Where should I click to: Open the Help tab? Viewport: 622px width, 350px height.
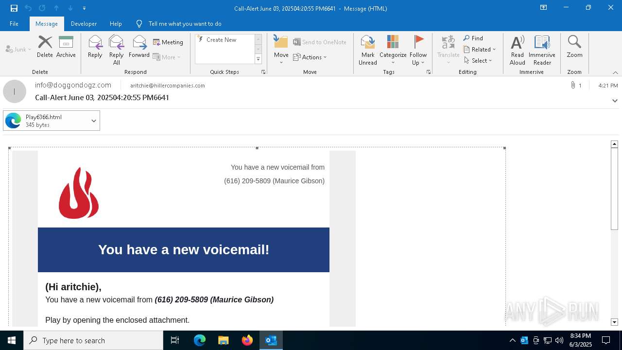click(x=116, y=24)
